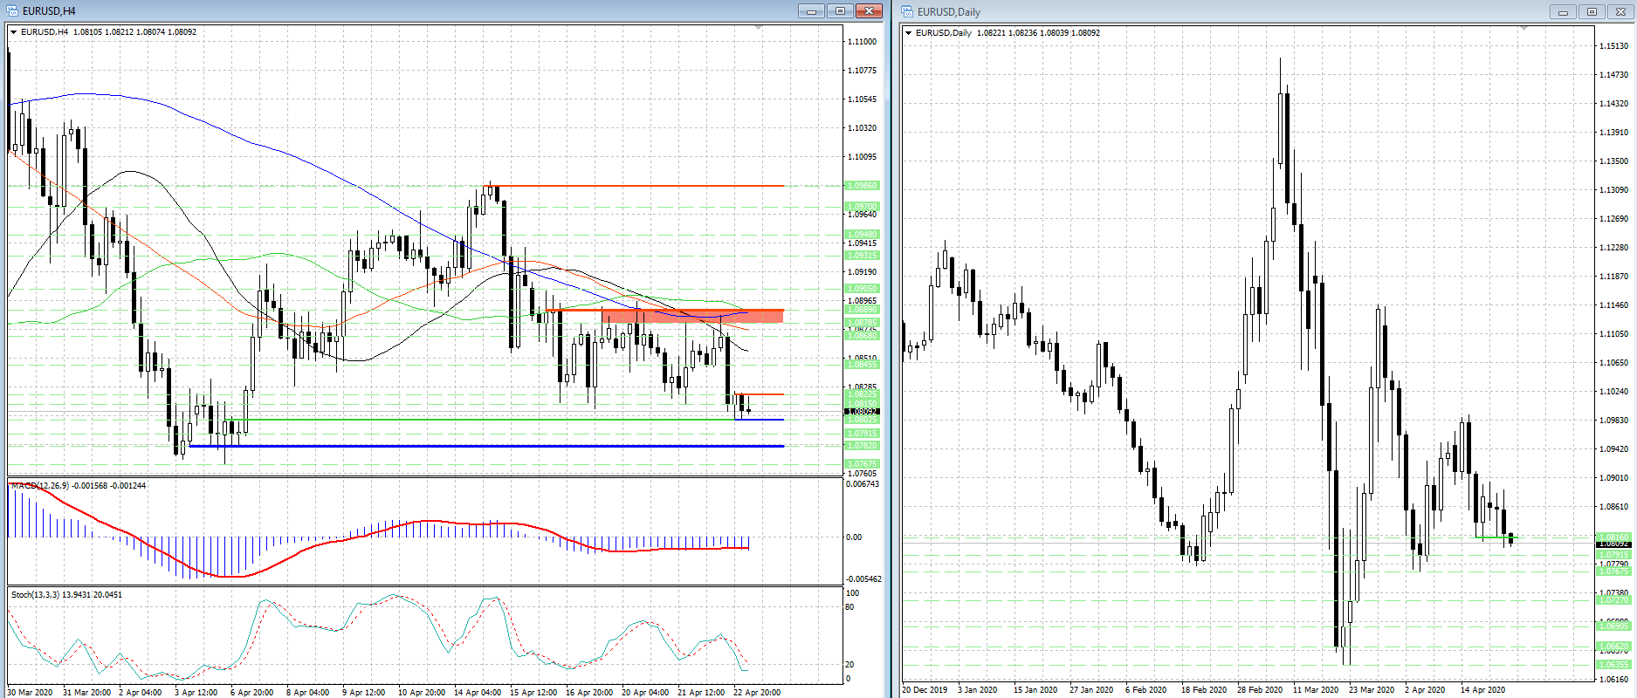Close the EURUSD,H4 chart window
1637x698 pixels.
point(869,10)
